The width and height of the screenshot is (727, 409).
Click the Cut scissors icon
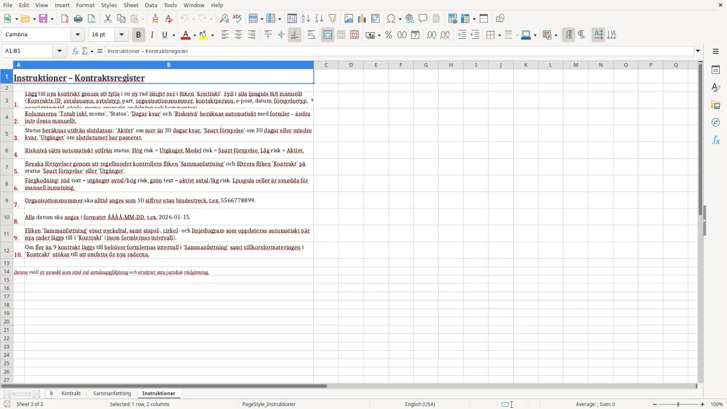click(108, 19)
